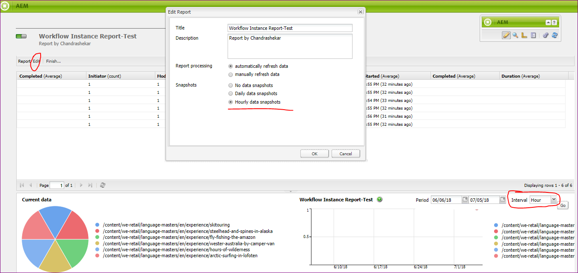Click the green help icon beside the chart title
Screen dimensions: 578x273
(379, 199)
